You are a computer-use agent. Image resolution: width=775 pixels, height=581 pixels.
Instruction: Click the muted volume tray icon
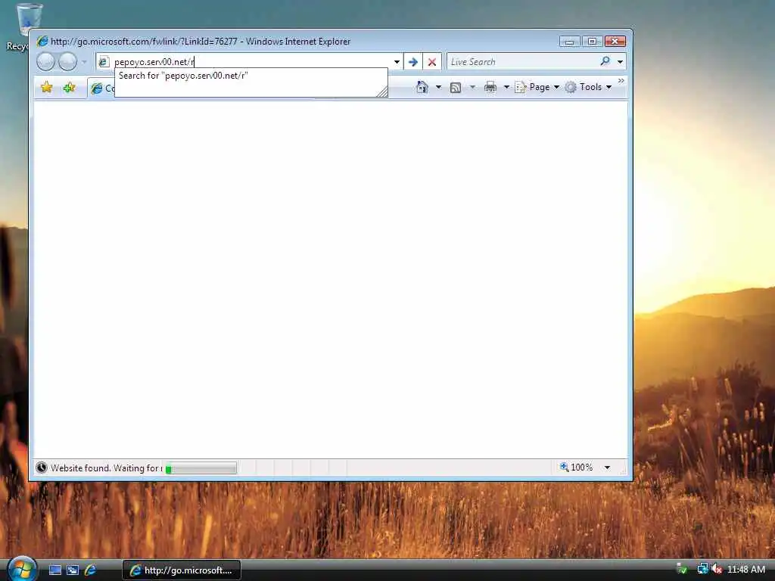pyautogui.click(x=717, y=569)
